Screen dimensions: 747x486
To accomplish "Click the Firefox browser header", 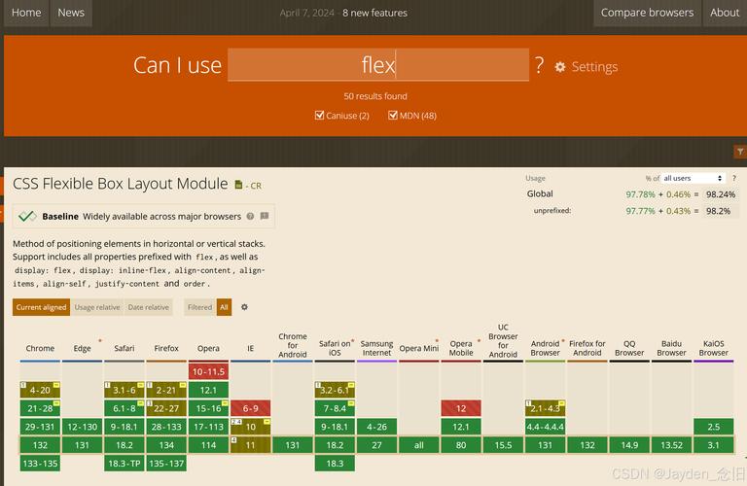I will pyautogui.click(x=166, y=348).
